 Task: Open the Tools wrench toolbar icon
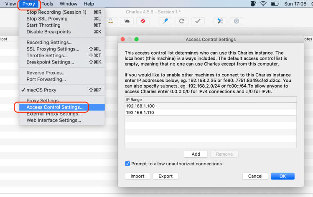point(220,21)
